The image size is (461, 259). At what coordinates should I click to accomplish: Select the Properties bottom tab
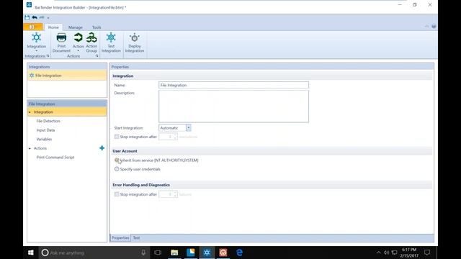click(x=120, y=238)
